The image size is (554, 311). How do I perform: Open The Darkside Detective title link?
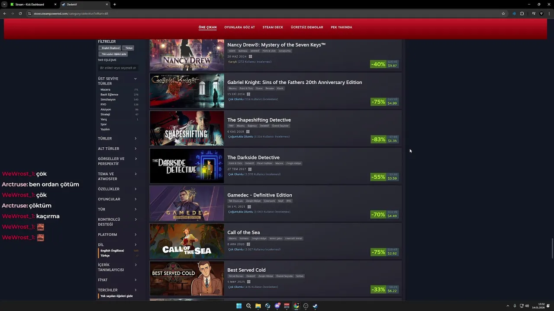253,157
